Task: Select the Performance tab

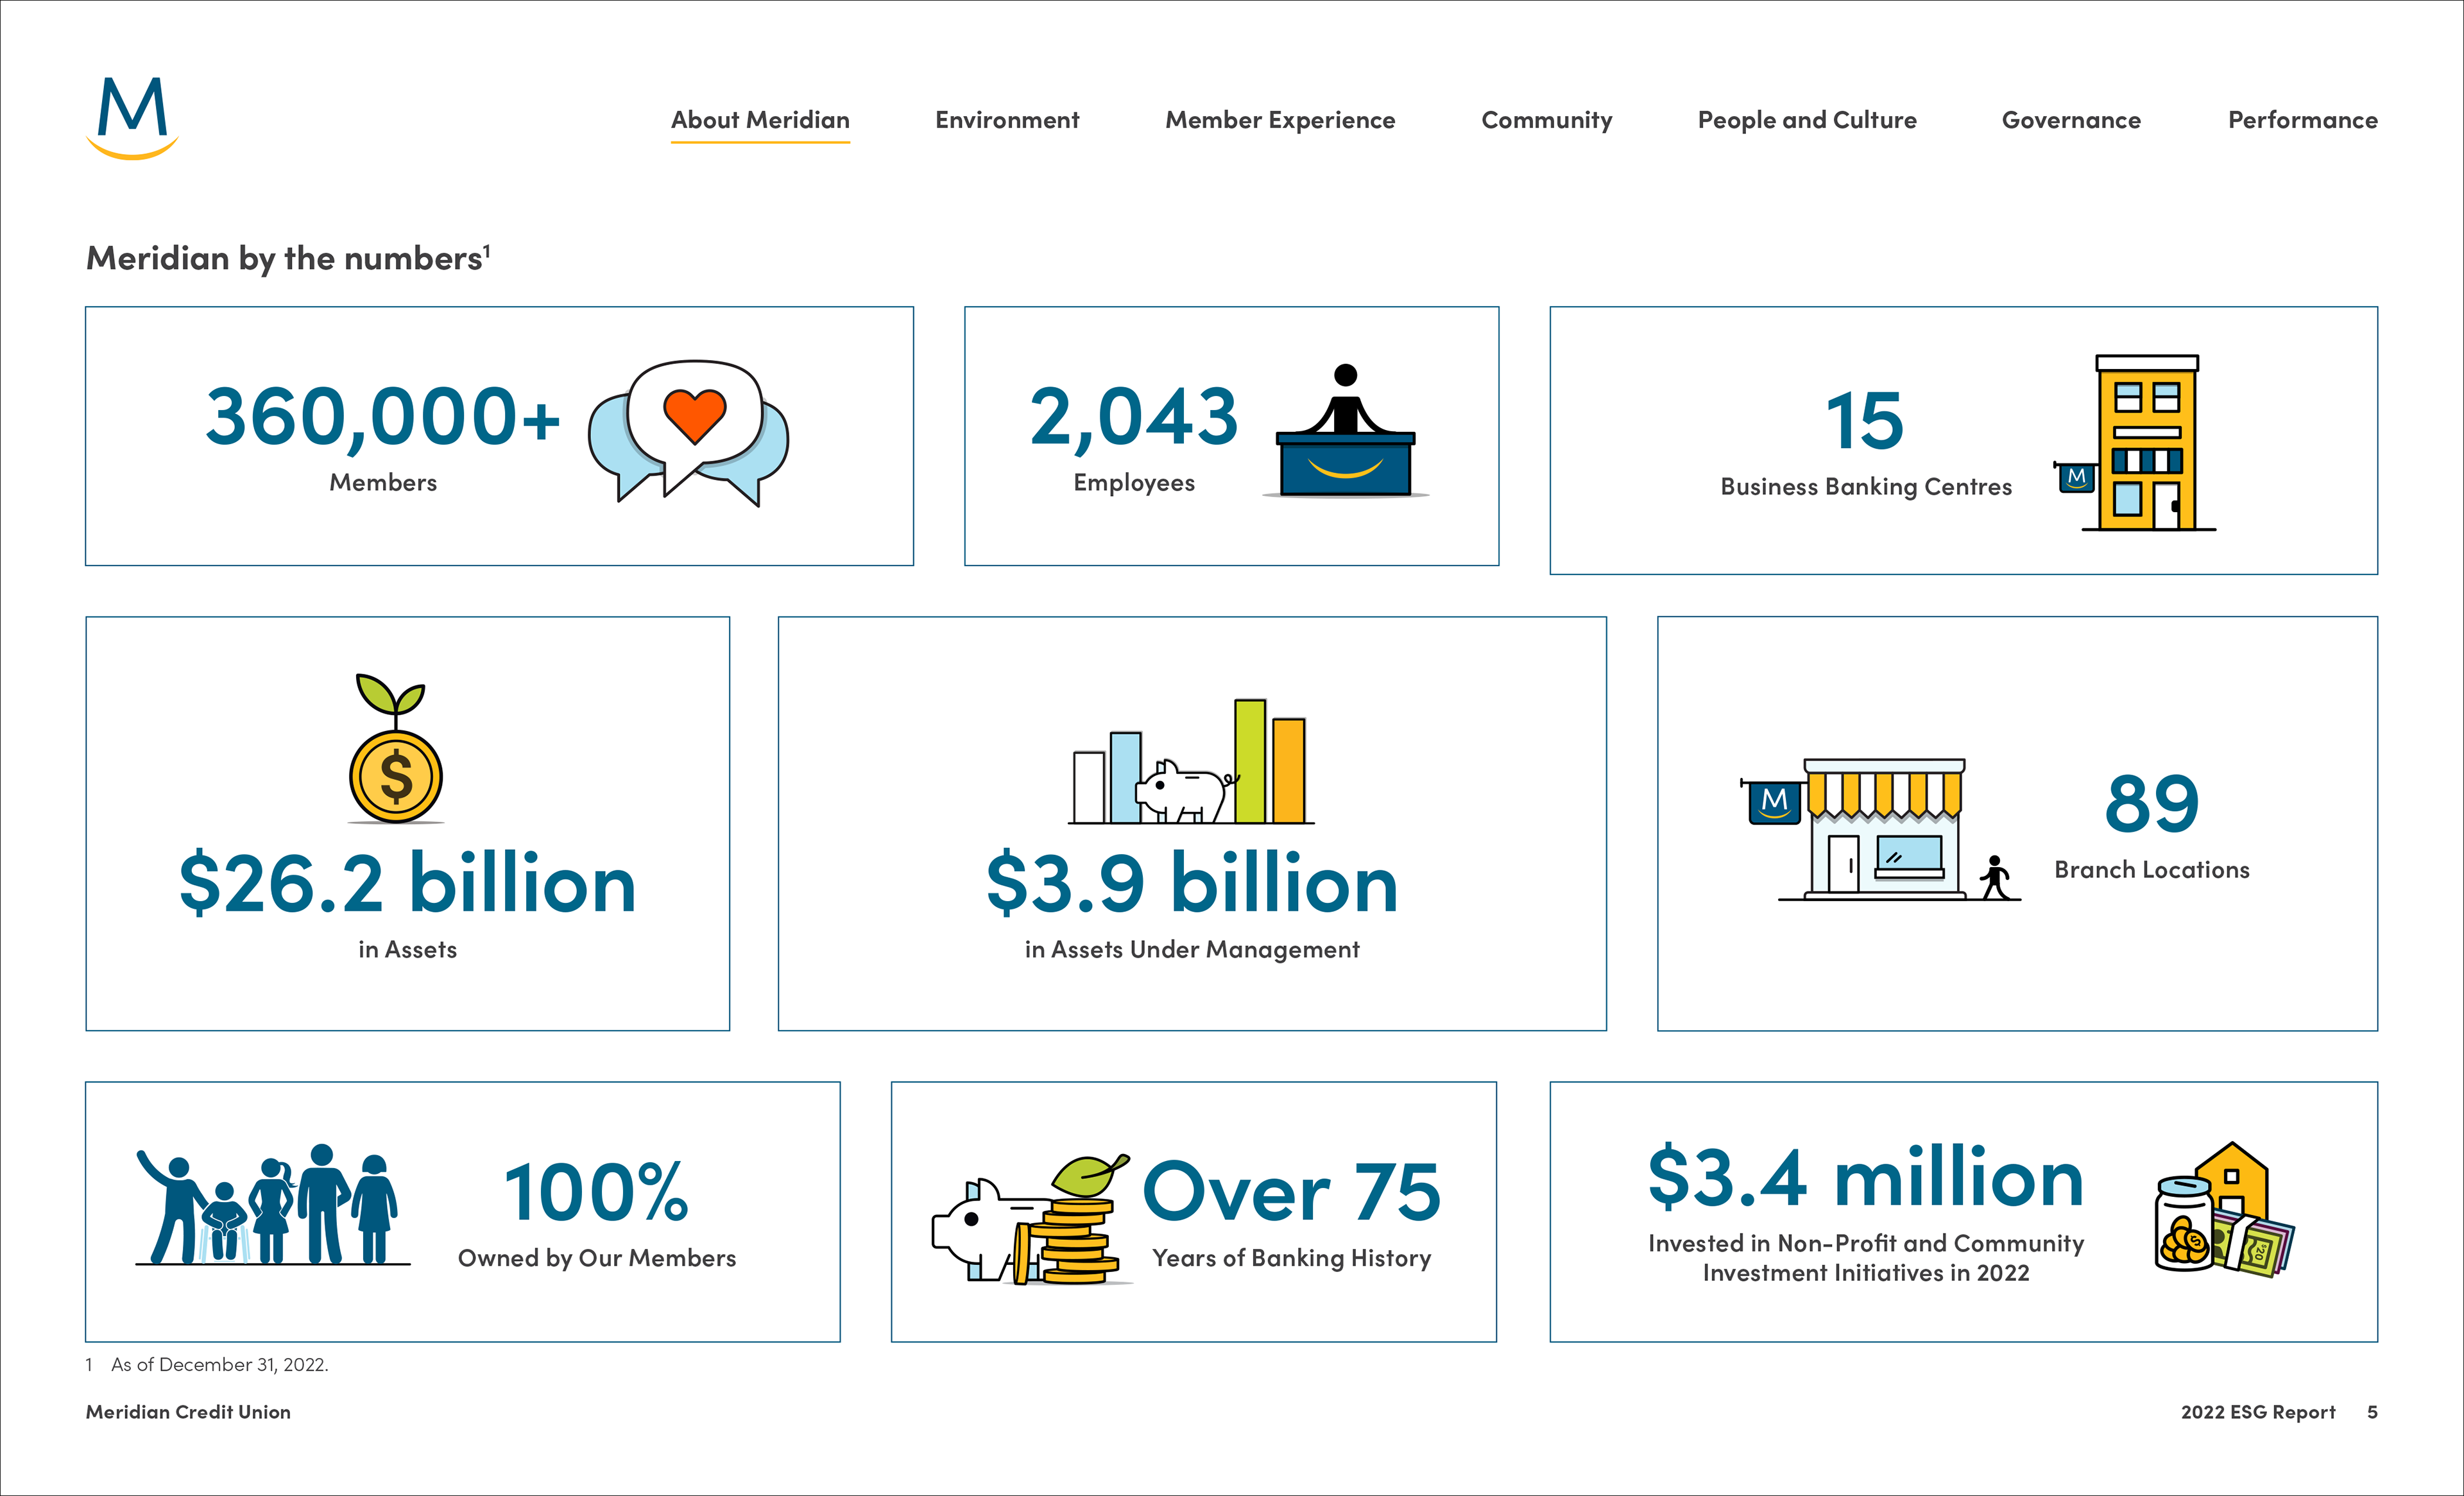Action: click(x=2302, y=120)
